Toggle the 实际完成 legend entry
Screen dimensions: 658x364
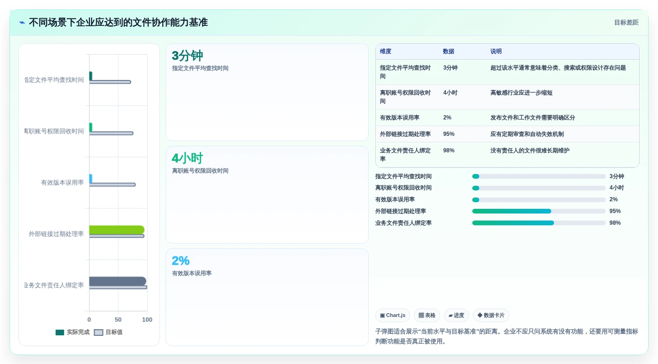click(x=72, y=332)
